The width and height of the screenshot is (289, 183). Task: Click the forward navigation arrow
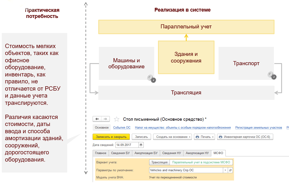click(x=106, y=119)
